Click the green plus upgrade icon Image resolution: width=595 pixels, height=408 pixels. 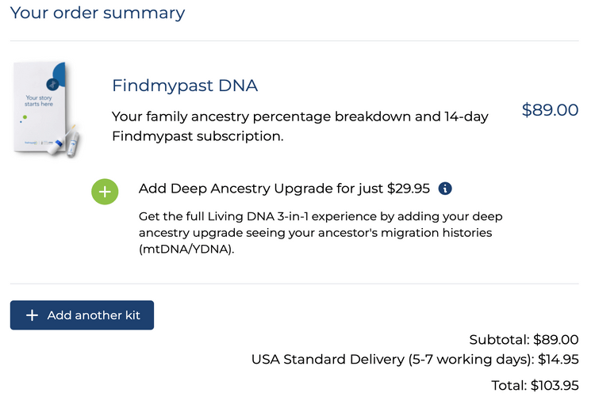(105, 192)
